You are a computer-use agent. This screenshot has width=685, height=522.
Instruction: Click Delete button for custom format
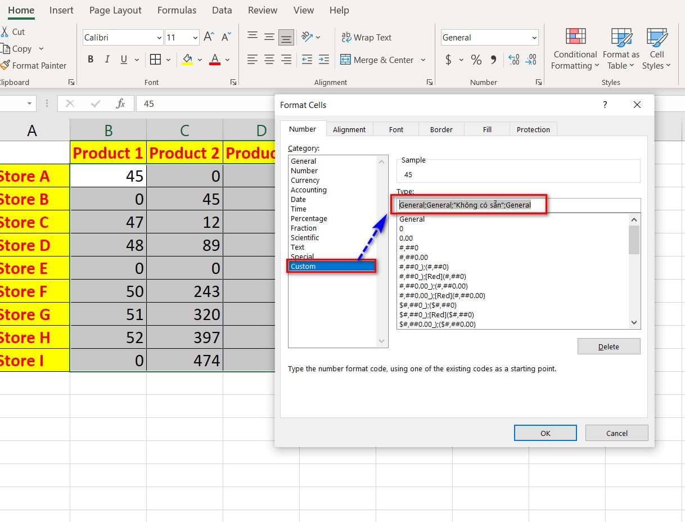coord(609,346)
